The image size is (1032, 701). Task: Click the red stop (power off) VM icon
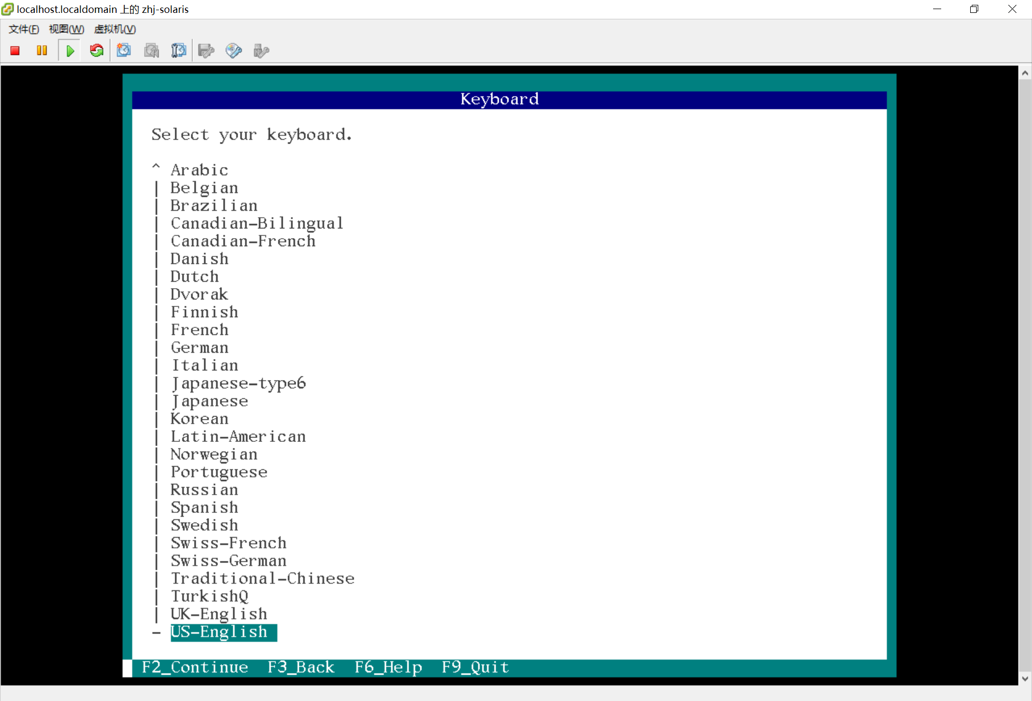click(x=15, y=51)
